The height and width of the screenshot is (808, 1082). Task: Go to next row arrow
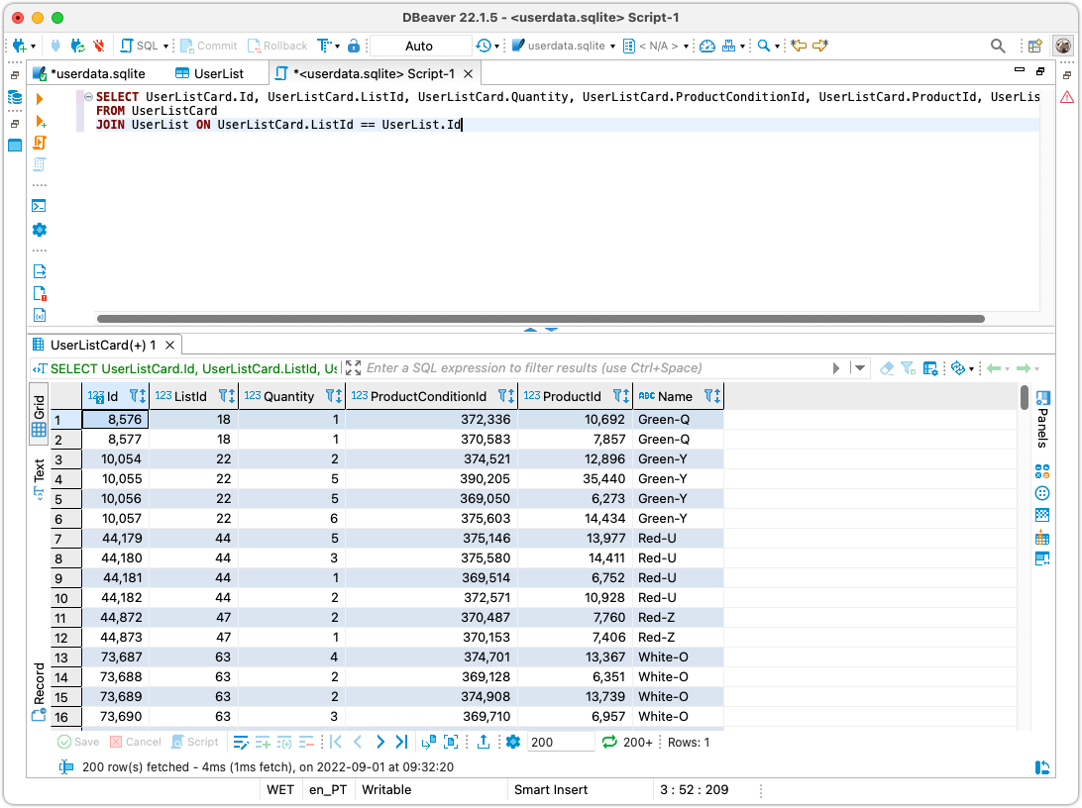380,742
